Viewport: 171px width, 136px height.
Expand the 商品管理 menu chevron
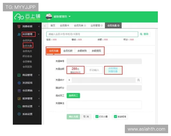pyautogui.click(x=39, y=75)
